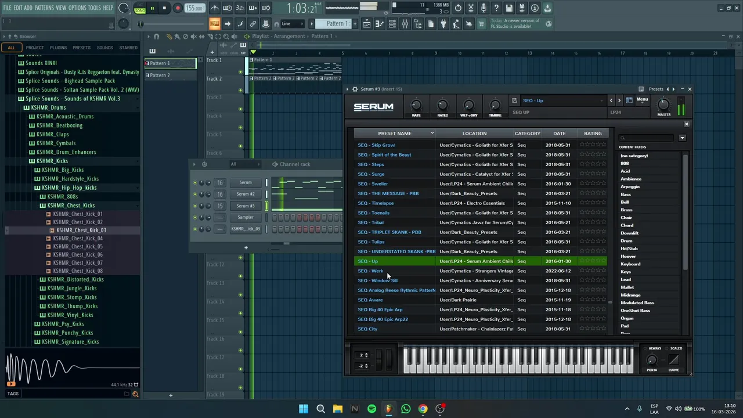Go to next Serum preset arrow
Screen dimensions: 743x418
tap(619, 100)
